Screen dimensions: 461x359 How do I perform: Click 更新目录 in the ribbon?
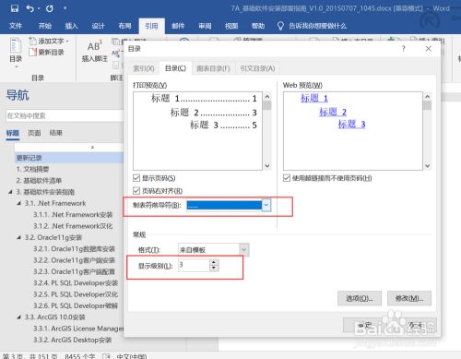(47, 52)
